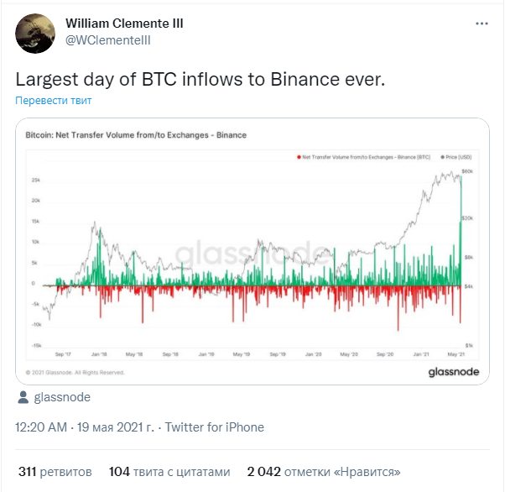Image resolution: width=505 pixels, height=492 pixels.
Task: Click the person icon beside glassnode tag
Action: tap(23, 397)
